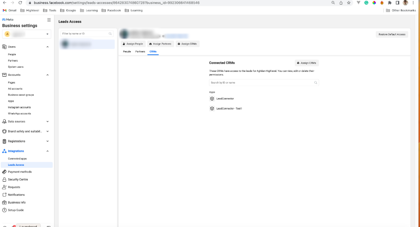Open the business account selector dropdown
The image size is (420, 227).
(26, 34)
